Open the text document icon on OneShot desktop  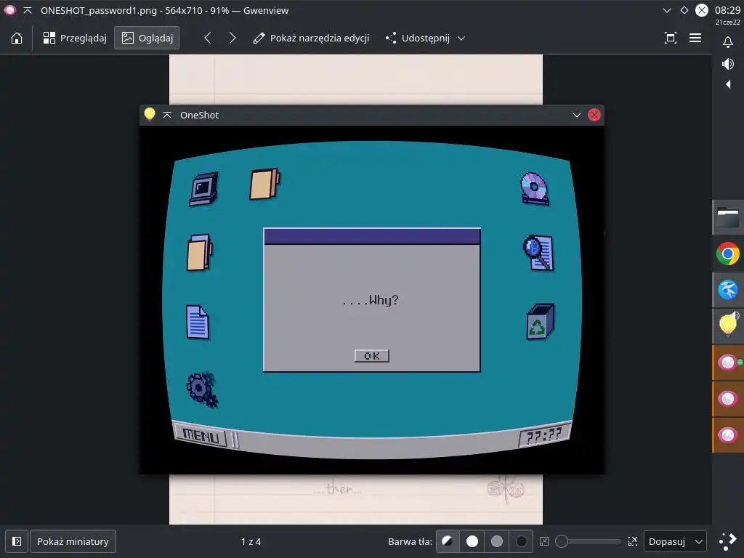198,322
